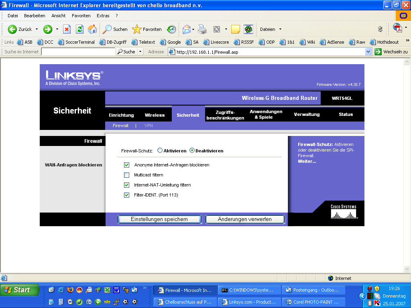Open the Suche button dropdown arrow

(140, 52)
